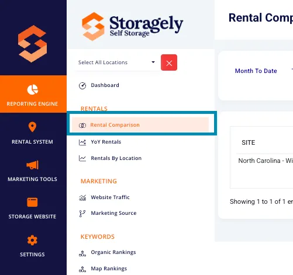This screenshot has height=275, width=293.
Task: Open Rentals By Location report
Action: 116,158
